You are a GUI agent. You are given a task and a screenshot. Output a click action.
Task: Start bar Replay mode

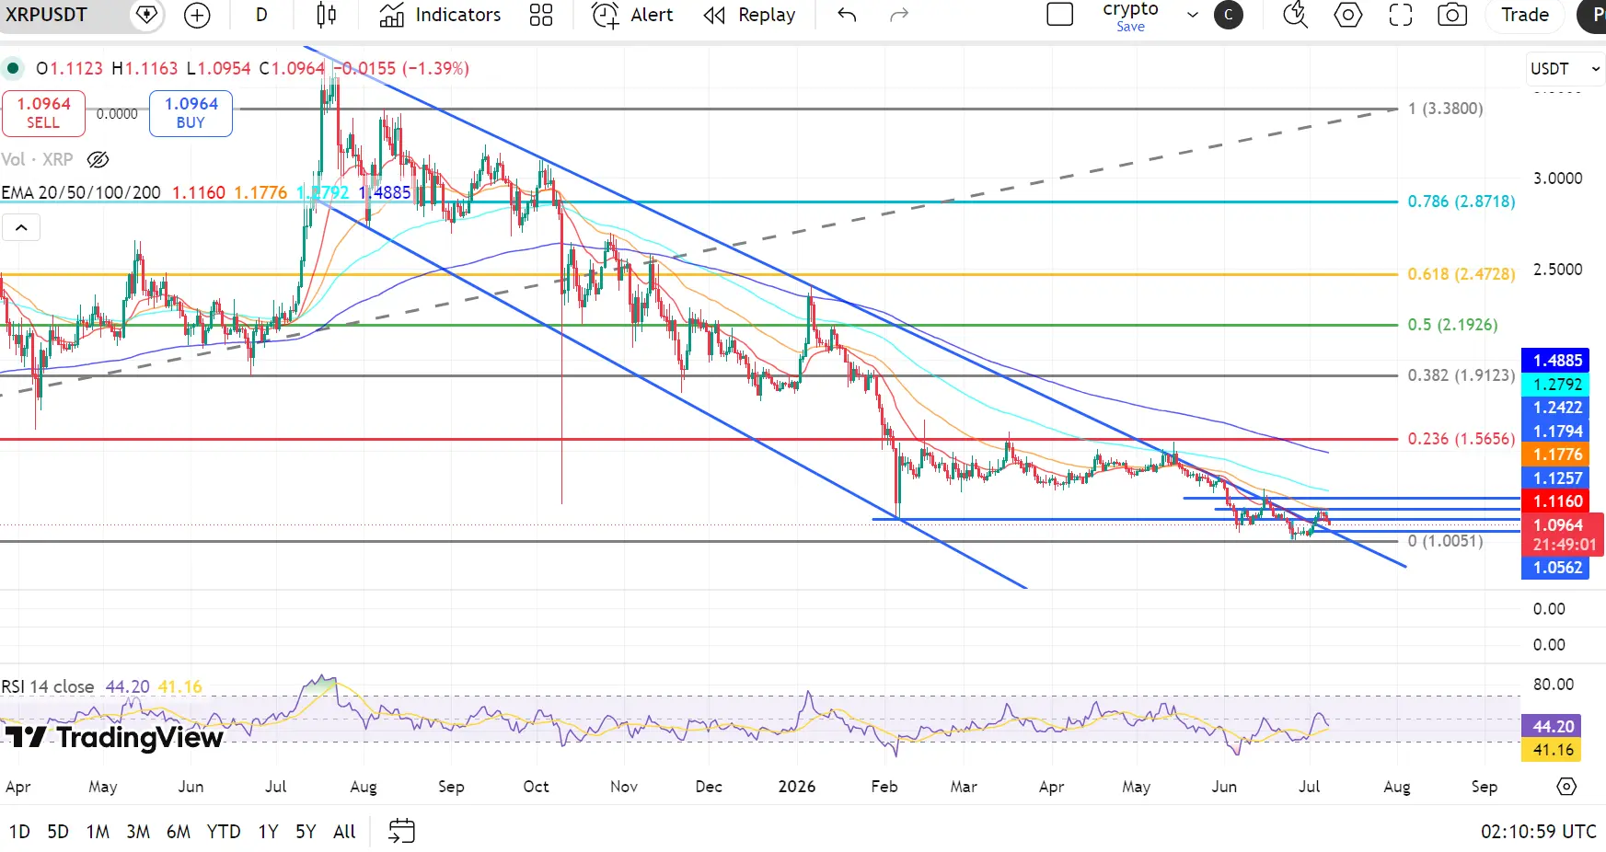tap(749, 15)
